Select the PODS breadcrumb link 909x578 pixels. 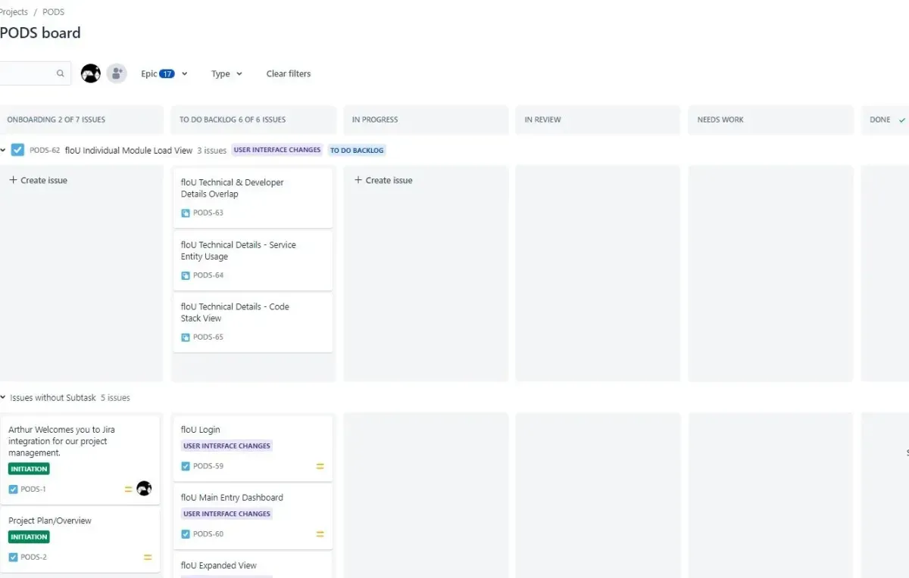pyautogui.click(x=53, y=12)
